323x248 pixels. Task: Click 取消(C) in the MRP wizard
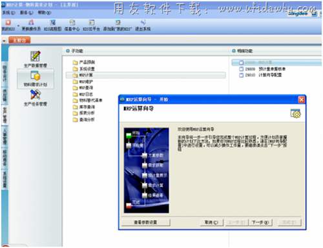click(x=211, y=222)
